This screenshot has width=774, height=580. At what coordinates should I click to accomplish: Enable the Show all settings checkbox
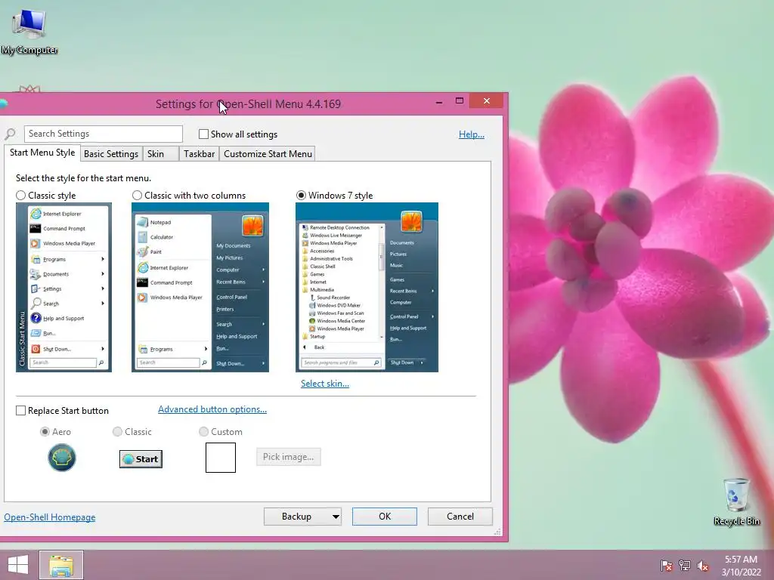click(x=203, y=134)
